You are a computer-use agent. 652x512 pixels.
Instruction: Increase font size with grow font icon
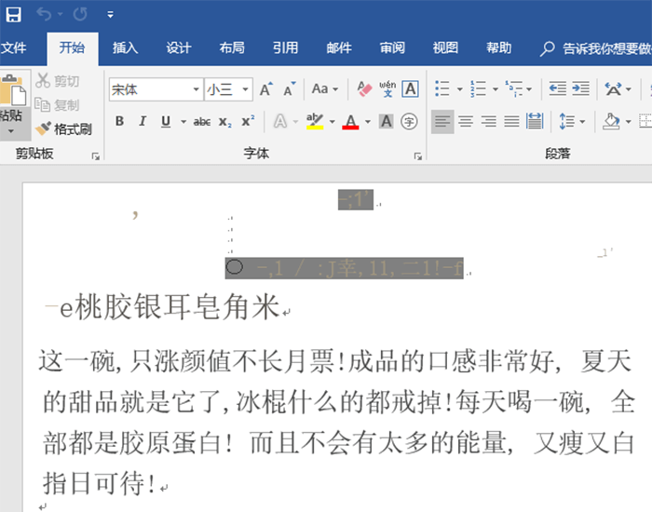(x=265, y=89)
